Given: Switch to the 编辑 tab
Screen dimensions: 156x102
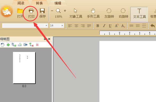Looking at the screenshot, I should [58, 3].
